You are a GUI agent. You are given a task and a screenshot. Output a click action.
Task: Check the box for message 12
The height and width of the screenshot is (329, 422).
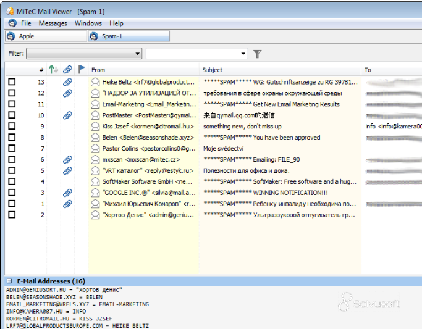pyautogui.click(x=12, y=93)
